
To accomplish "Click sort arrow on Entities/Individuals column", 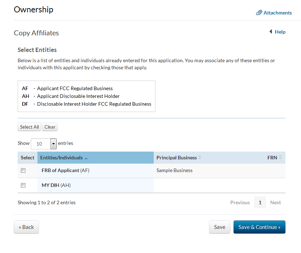I will [86, 158].
